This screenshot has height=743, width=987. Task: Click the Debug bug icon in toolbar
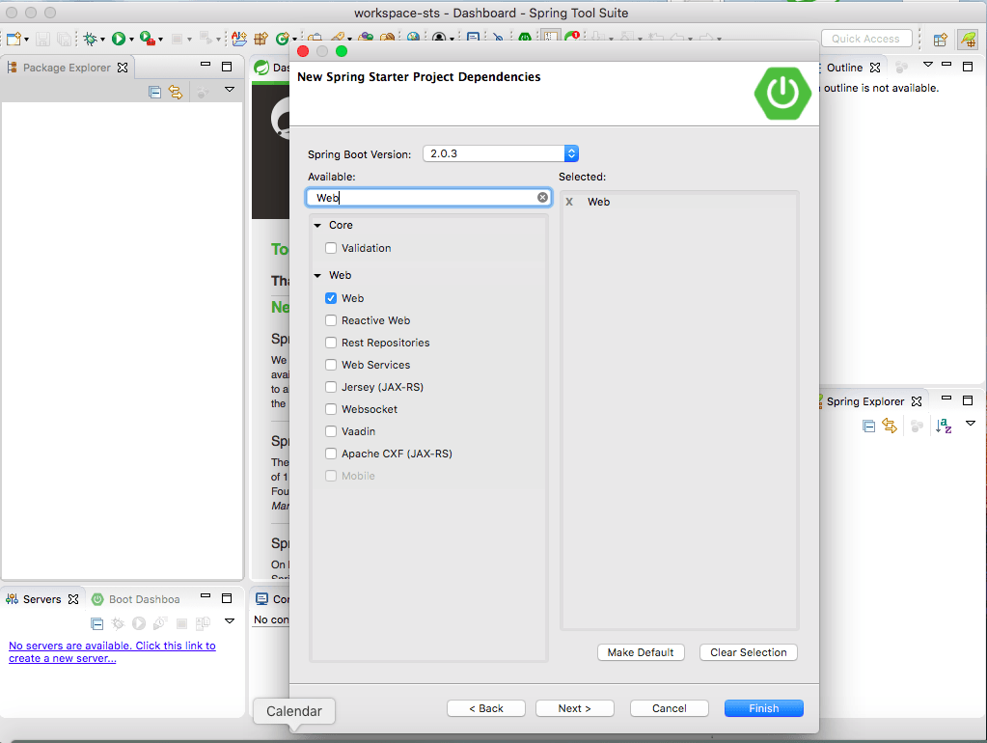click(90, 39)
